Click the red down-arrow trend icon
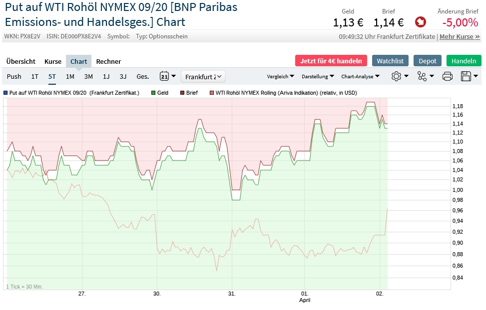 tap(420, 22)
